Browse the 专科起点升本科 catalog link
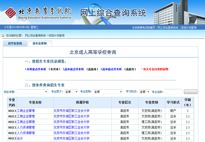This screenshot has width=205, height=142. coord(35,69)
